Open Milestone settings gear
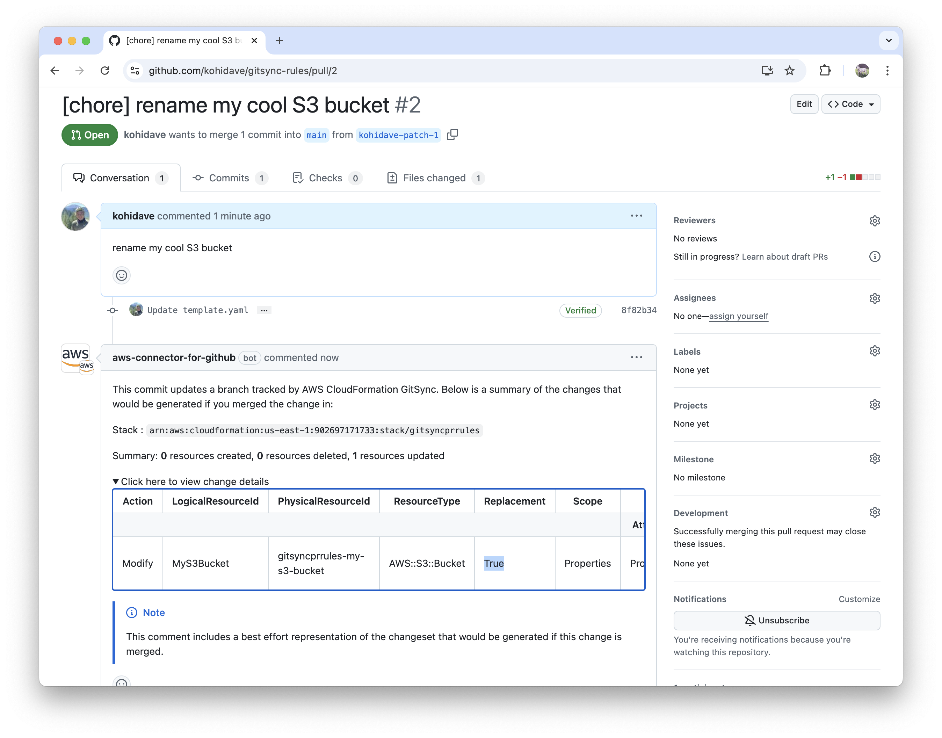The image size is (942, 738). click(x=875, y=458)
